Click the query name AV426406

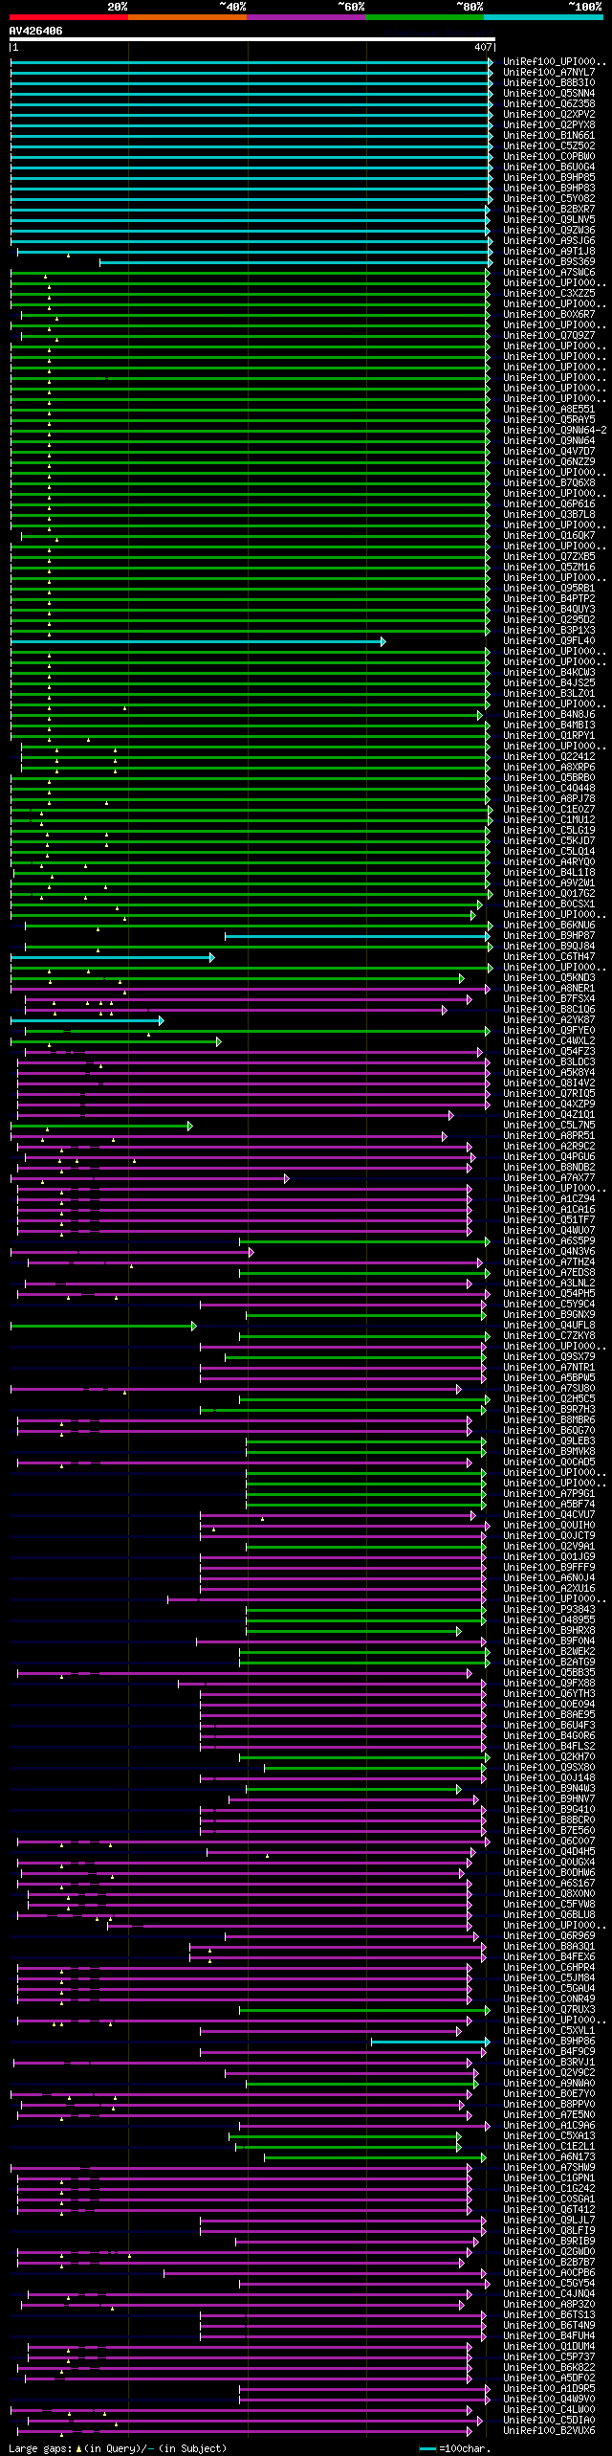[x=36, y=31]
